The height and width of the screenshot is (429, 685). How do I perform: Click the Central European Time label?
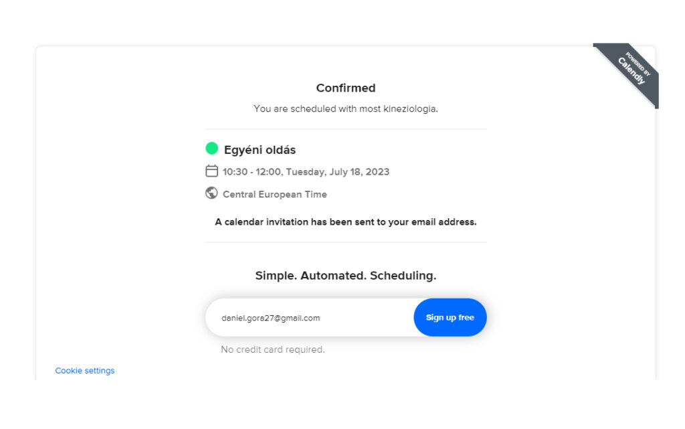click(x=275, y=195)
